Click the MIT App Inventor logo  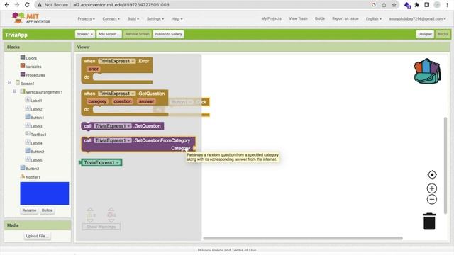tap(31, 18)
